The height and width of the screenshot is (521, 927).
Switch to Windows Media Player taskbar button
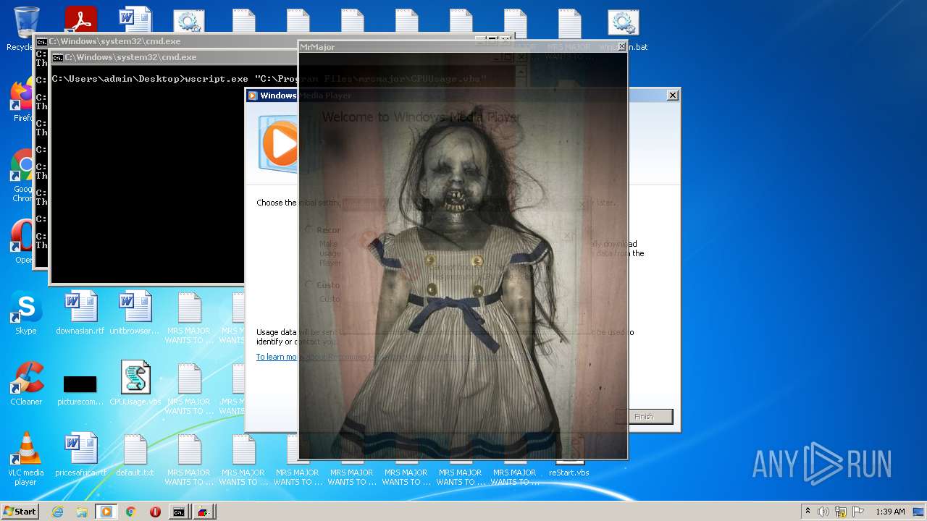(106, 512)
